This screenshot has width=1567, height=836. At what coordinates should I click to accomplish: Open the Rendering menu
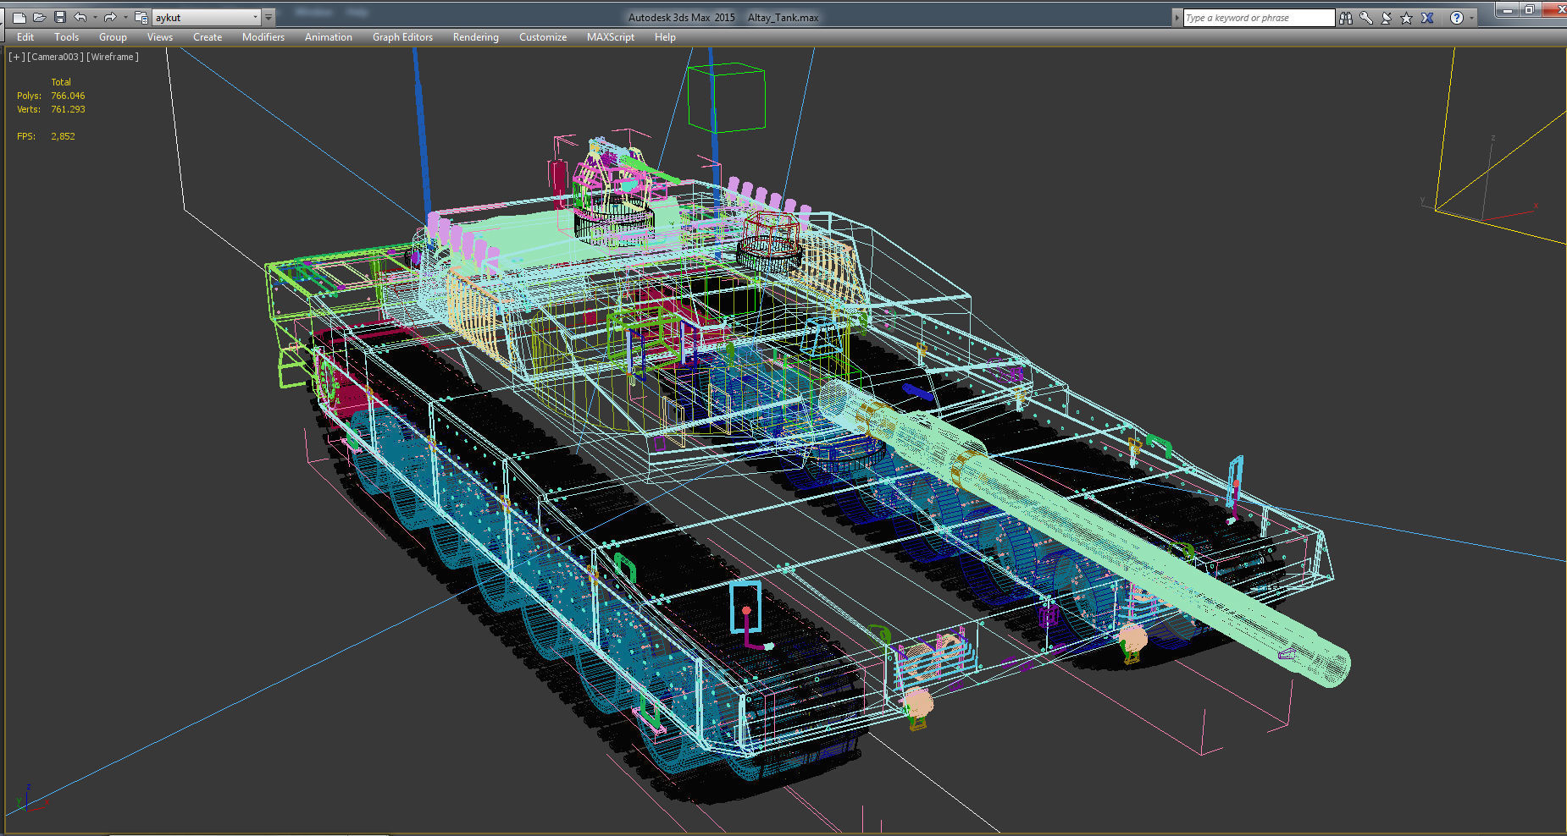pos(475,37)
